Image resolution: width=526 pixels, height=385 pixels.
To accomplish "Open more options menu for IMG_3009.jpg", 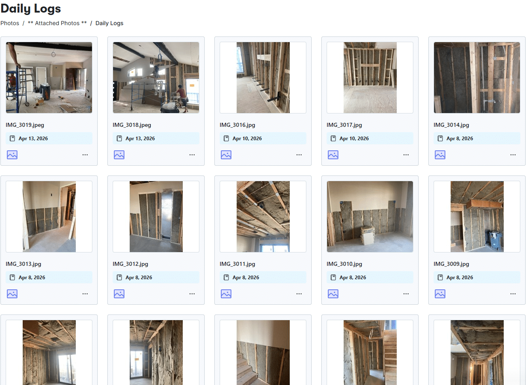I will coord(513,294).
